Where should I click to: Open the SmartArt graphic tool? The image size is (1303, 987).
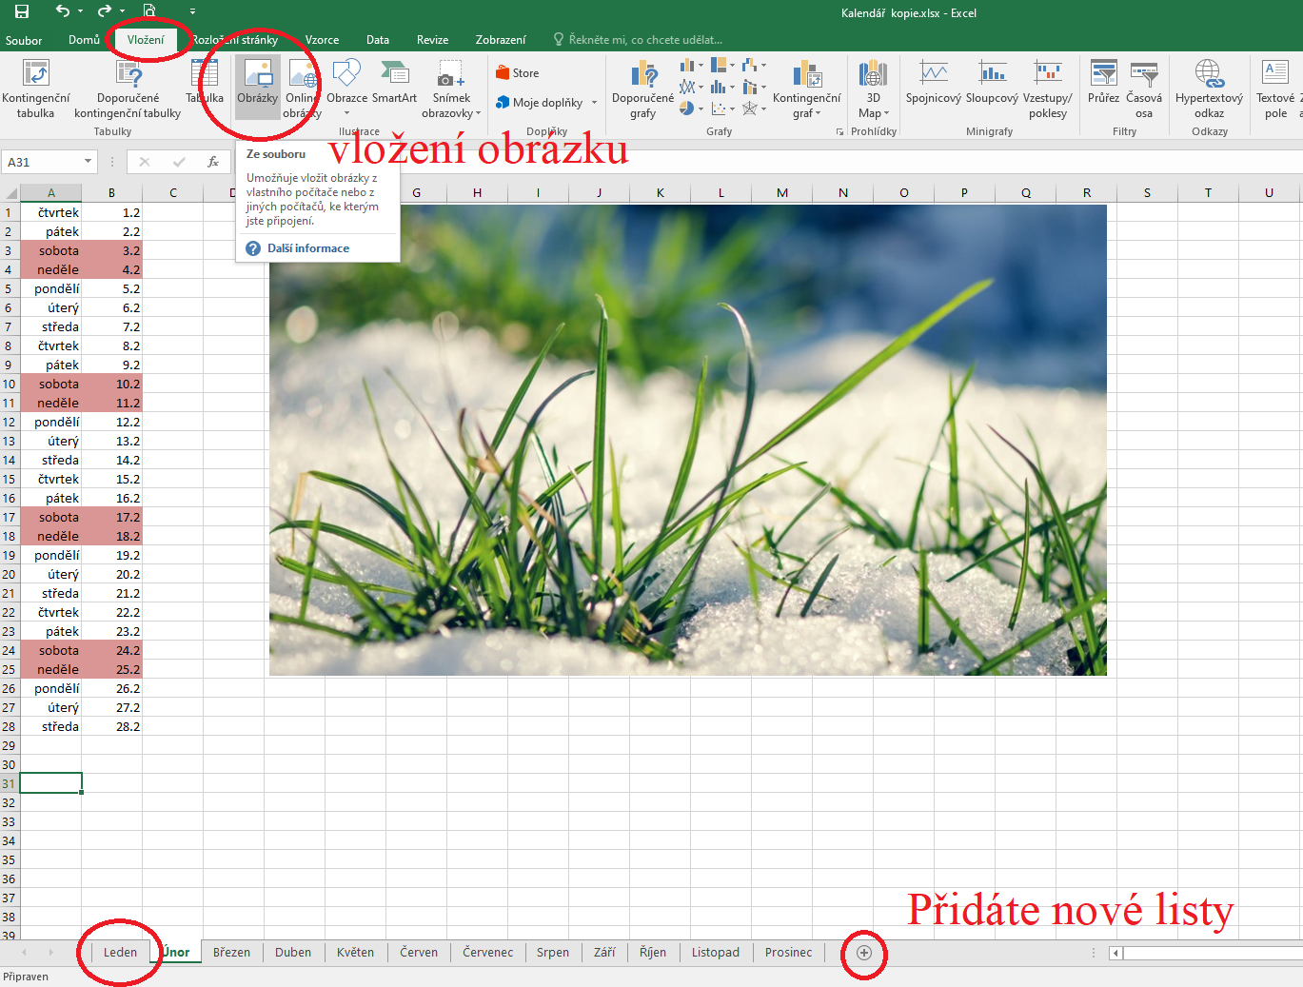394,84
